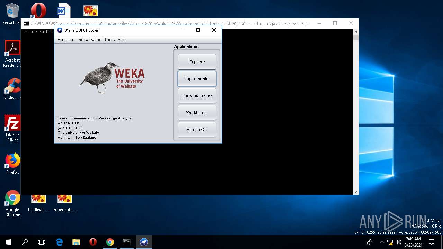The image size is (443, 249).
Task: Launch the Experimenter application
Action: 197,79
